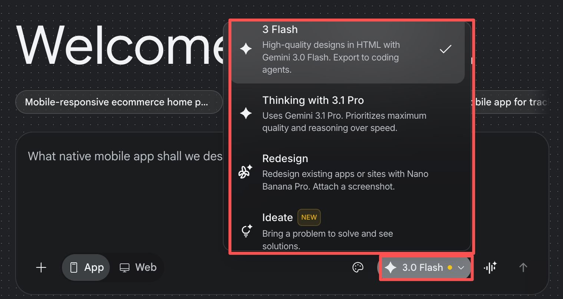
Task: Open the theme palette icon
Action: (358, 267)
